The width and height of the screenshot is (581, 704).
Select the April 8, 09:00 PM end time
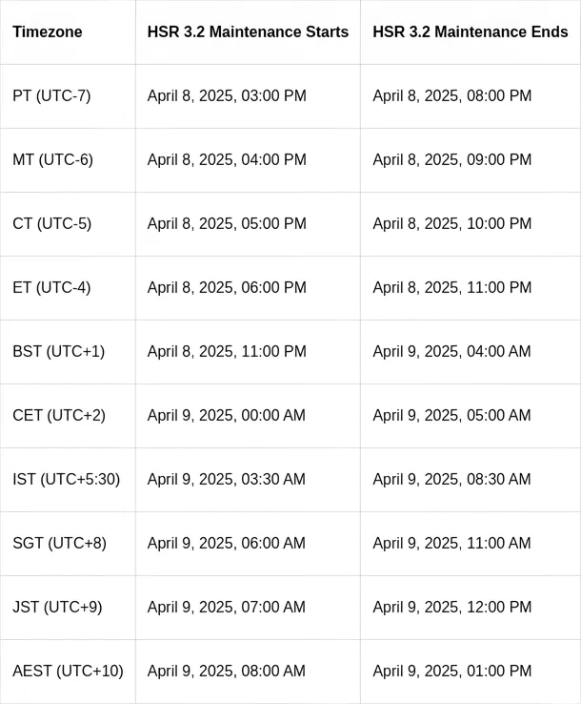(451, 160)
